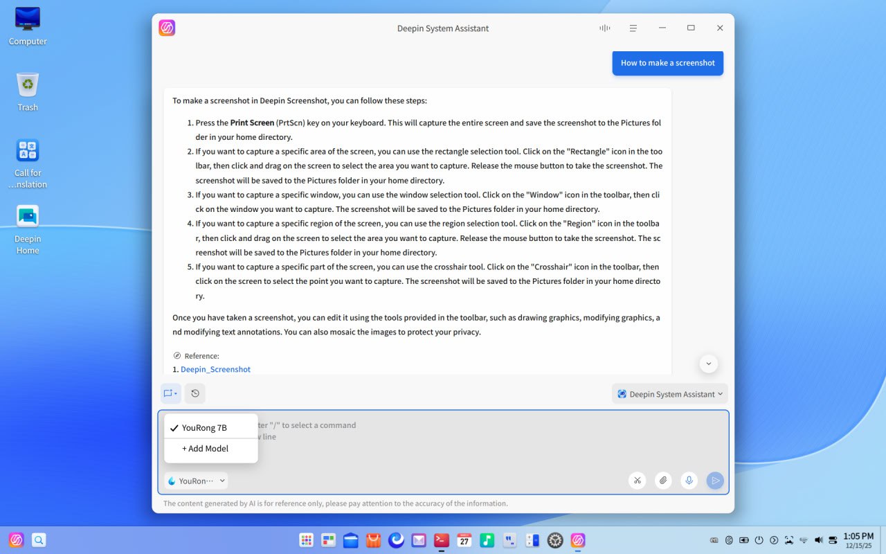Send the message with the arrow button

pos(715,481)
